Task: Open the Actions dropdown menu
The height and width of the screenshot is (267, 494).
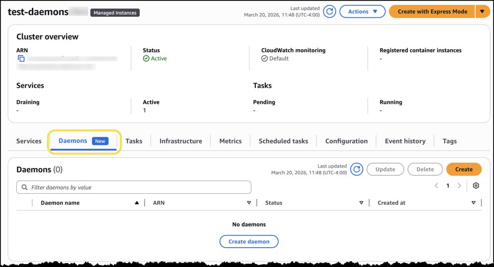Action: coord(362,12)
